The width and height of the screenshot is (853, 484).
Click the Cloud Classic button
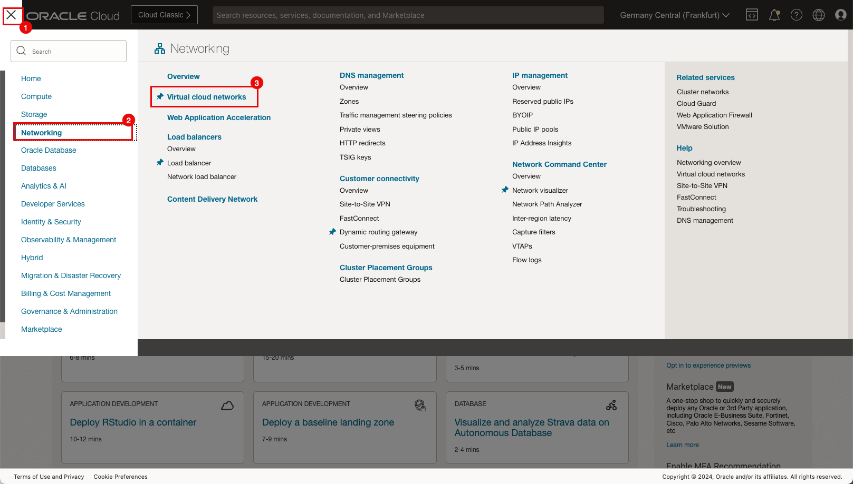pos(164,15)
